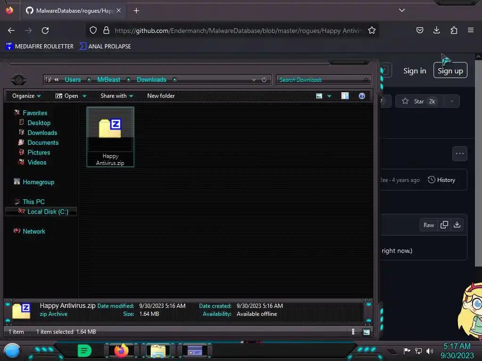Image resolution: width=482 pixels, height=361 pixels.
Task: Click Users in Explorer breadcrumb
Action: pos(72,79)
